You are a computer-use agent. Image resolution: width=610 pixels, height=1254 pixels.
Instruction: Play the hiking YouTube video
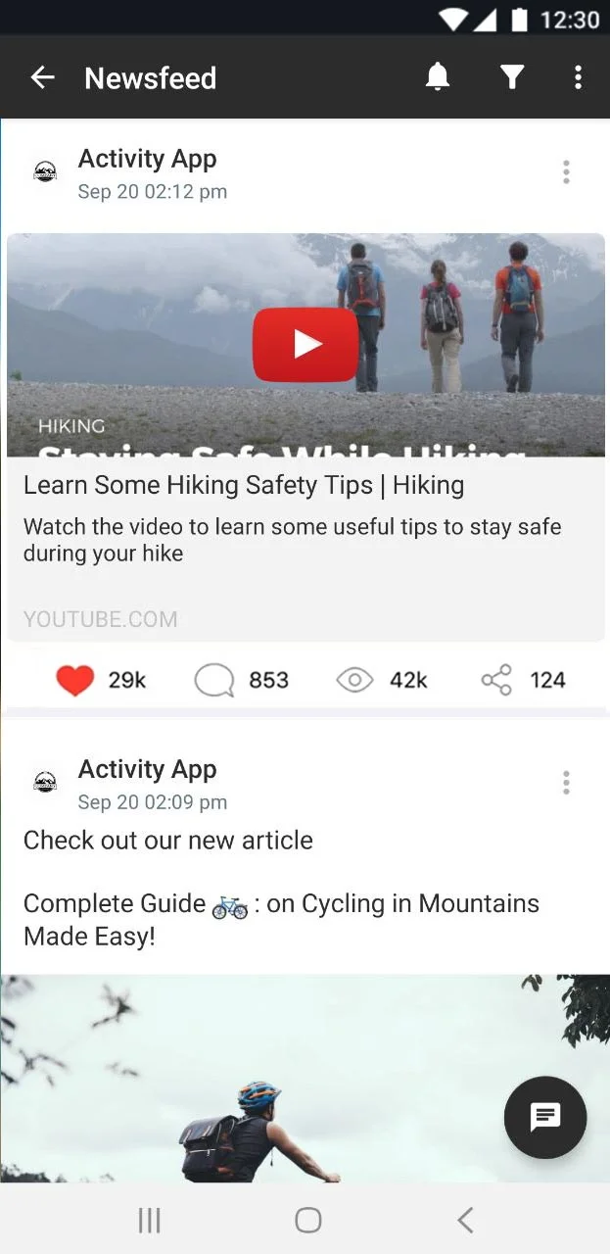pyautogui.click(x=305, y=344)
